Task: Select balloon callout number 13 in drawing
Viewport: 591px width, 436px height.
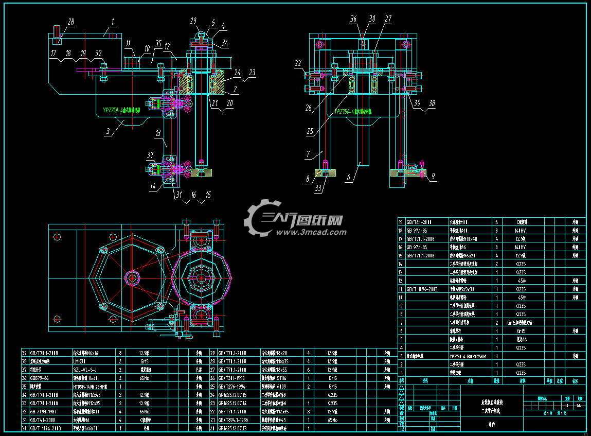Action: [158, 133]
